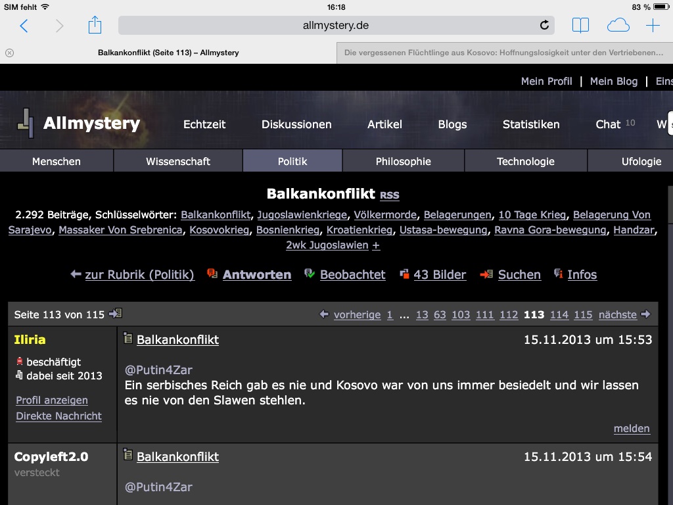Select the Balkankonflikt (Seite 113) tab

[168, 53]
